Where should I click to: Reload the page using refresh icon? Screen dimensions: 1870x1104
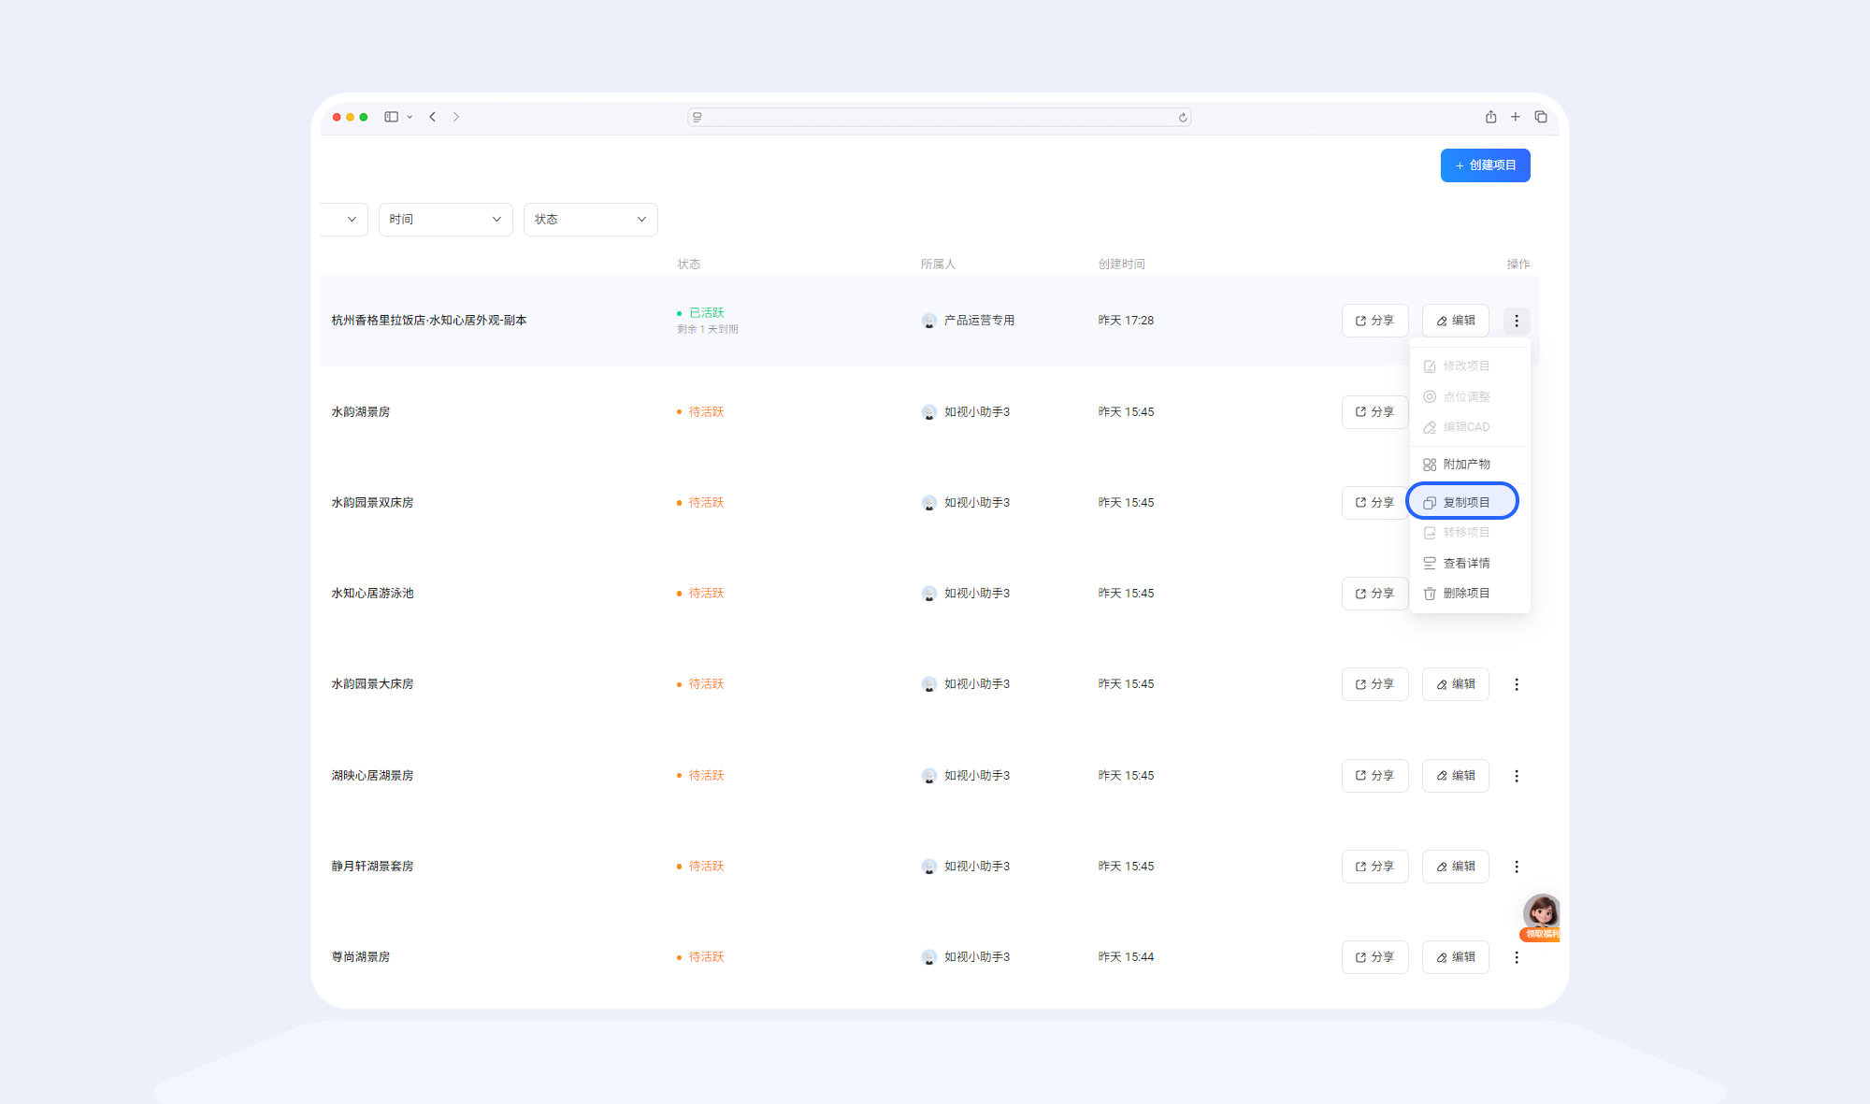pos(1182,118)
